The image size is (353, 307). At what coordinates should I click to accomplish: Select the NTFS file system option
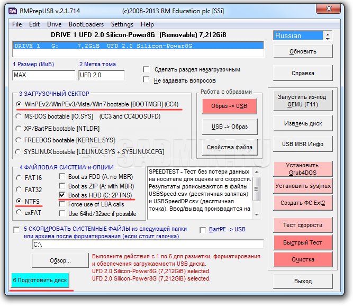pos(20,201)
